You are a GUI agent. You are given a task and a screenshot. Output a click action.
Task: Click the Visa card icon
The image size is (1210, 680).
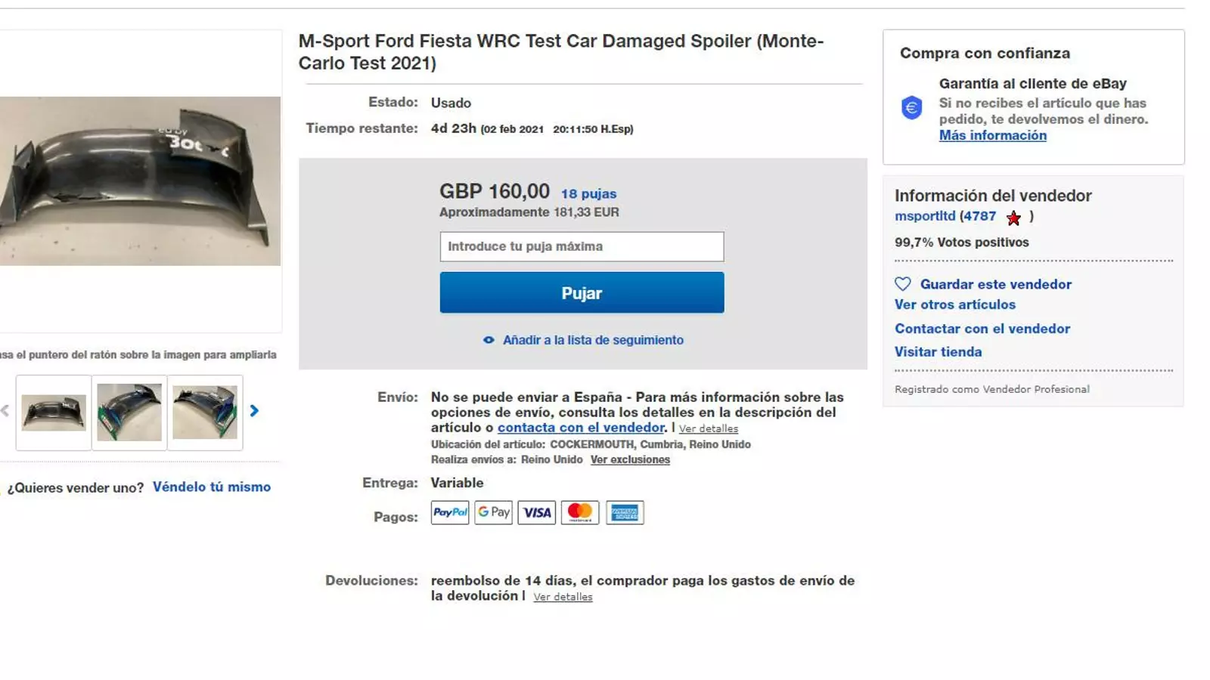point(537,513)
